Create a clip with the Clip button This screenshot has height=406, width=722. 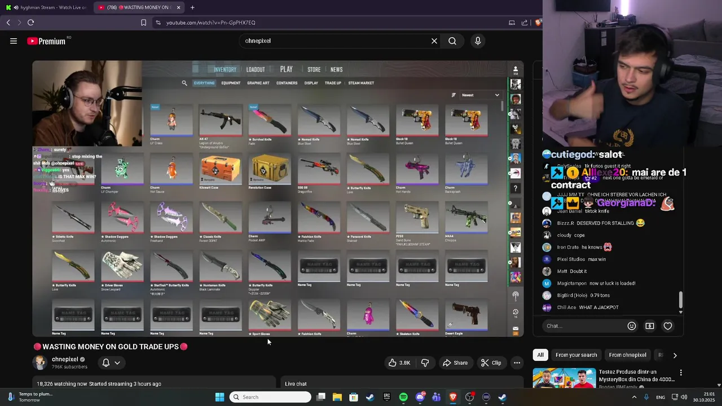[491, 363]
